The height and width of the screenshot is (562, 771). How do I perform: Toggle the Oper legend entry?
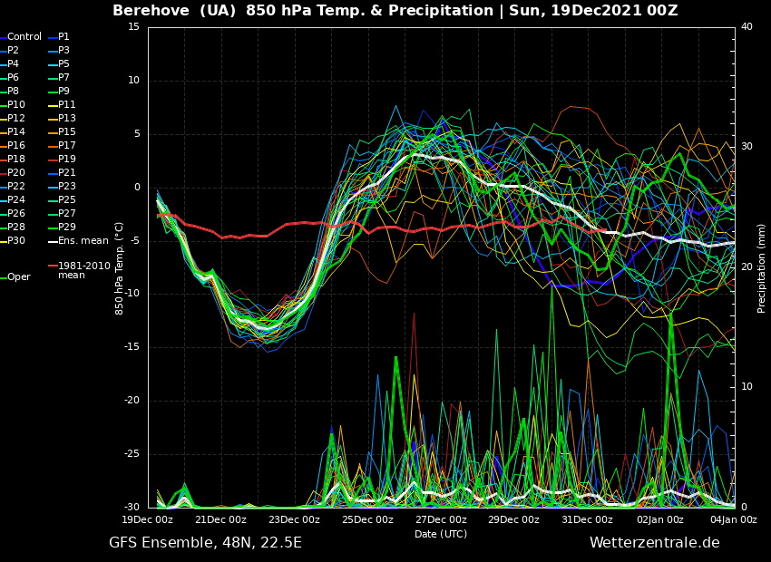pyautogui.click(x=18, y=277)
